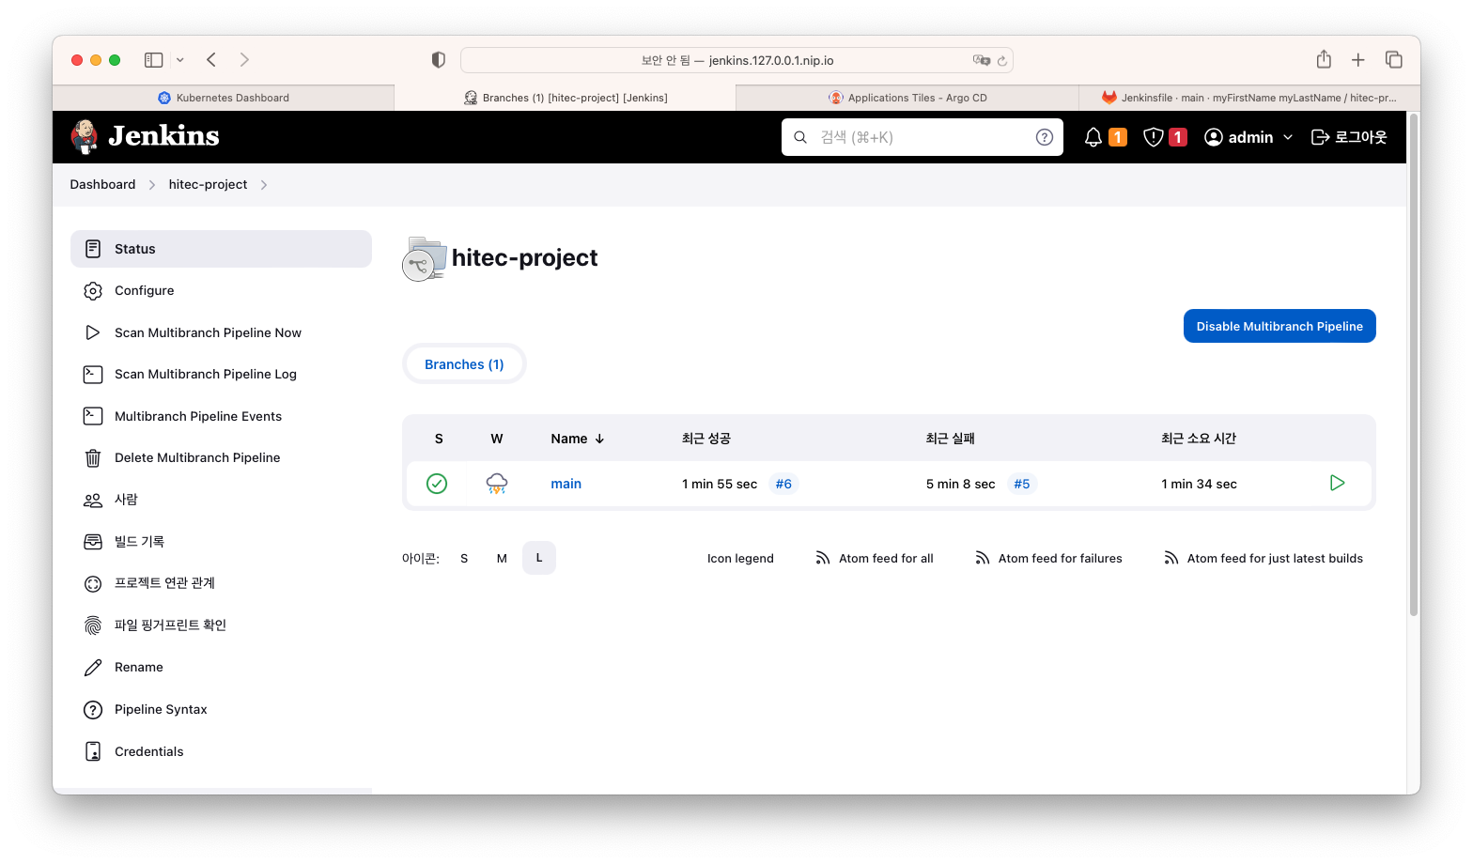Click the admin user link
This screenshot has height=864, width=1473.
click(1238, 137)
